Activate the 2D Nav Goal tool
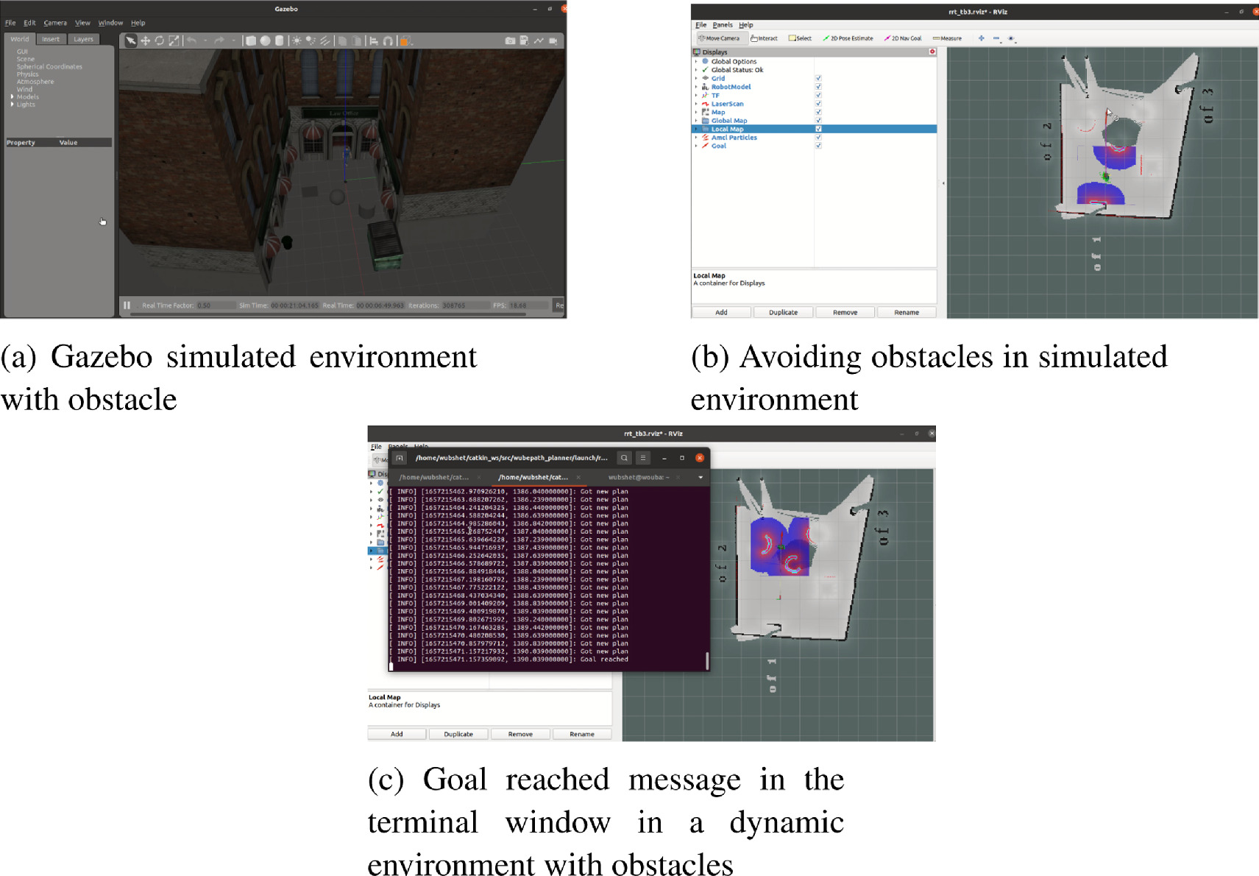1259x876 pixels. [907, 38]
